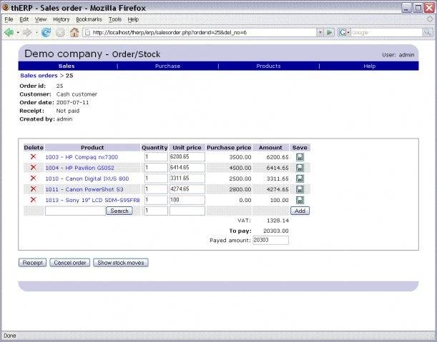Screen dimensions: 437x342
Task: Click the Show stock moves button
Action: [121, 263]
